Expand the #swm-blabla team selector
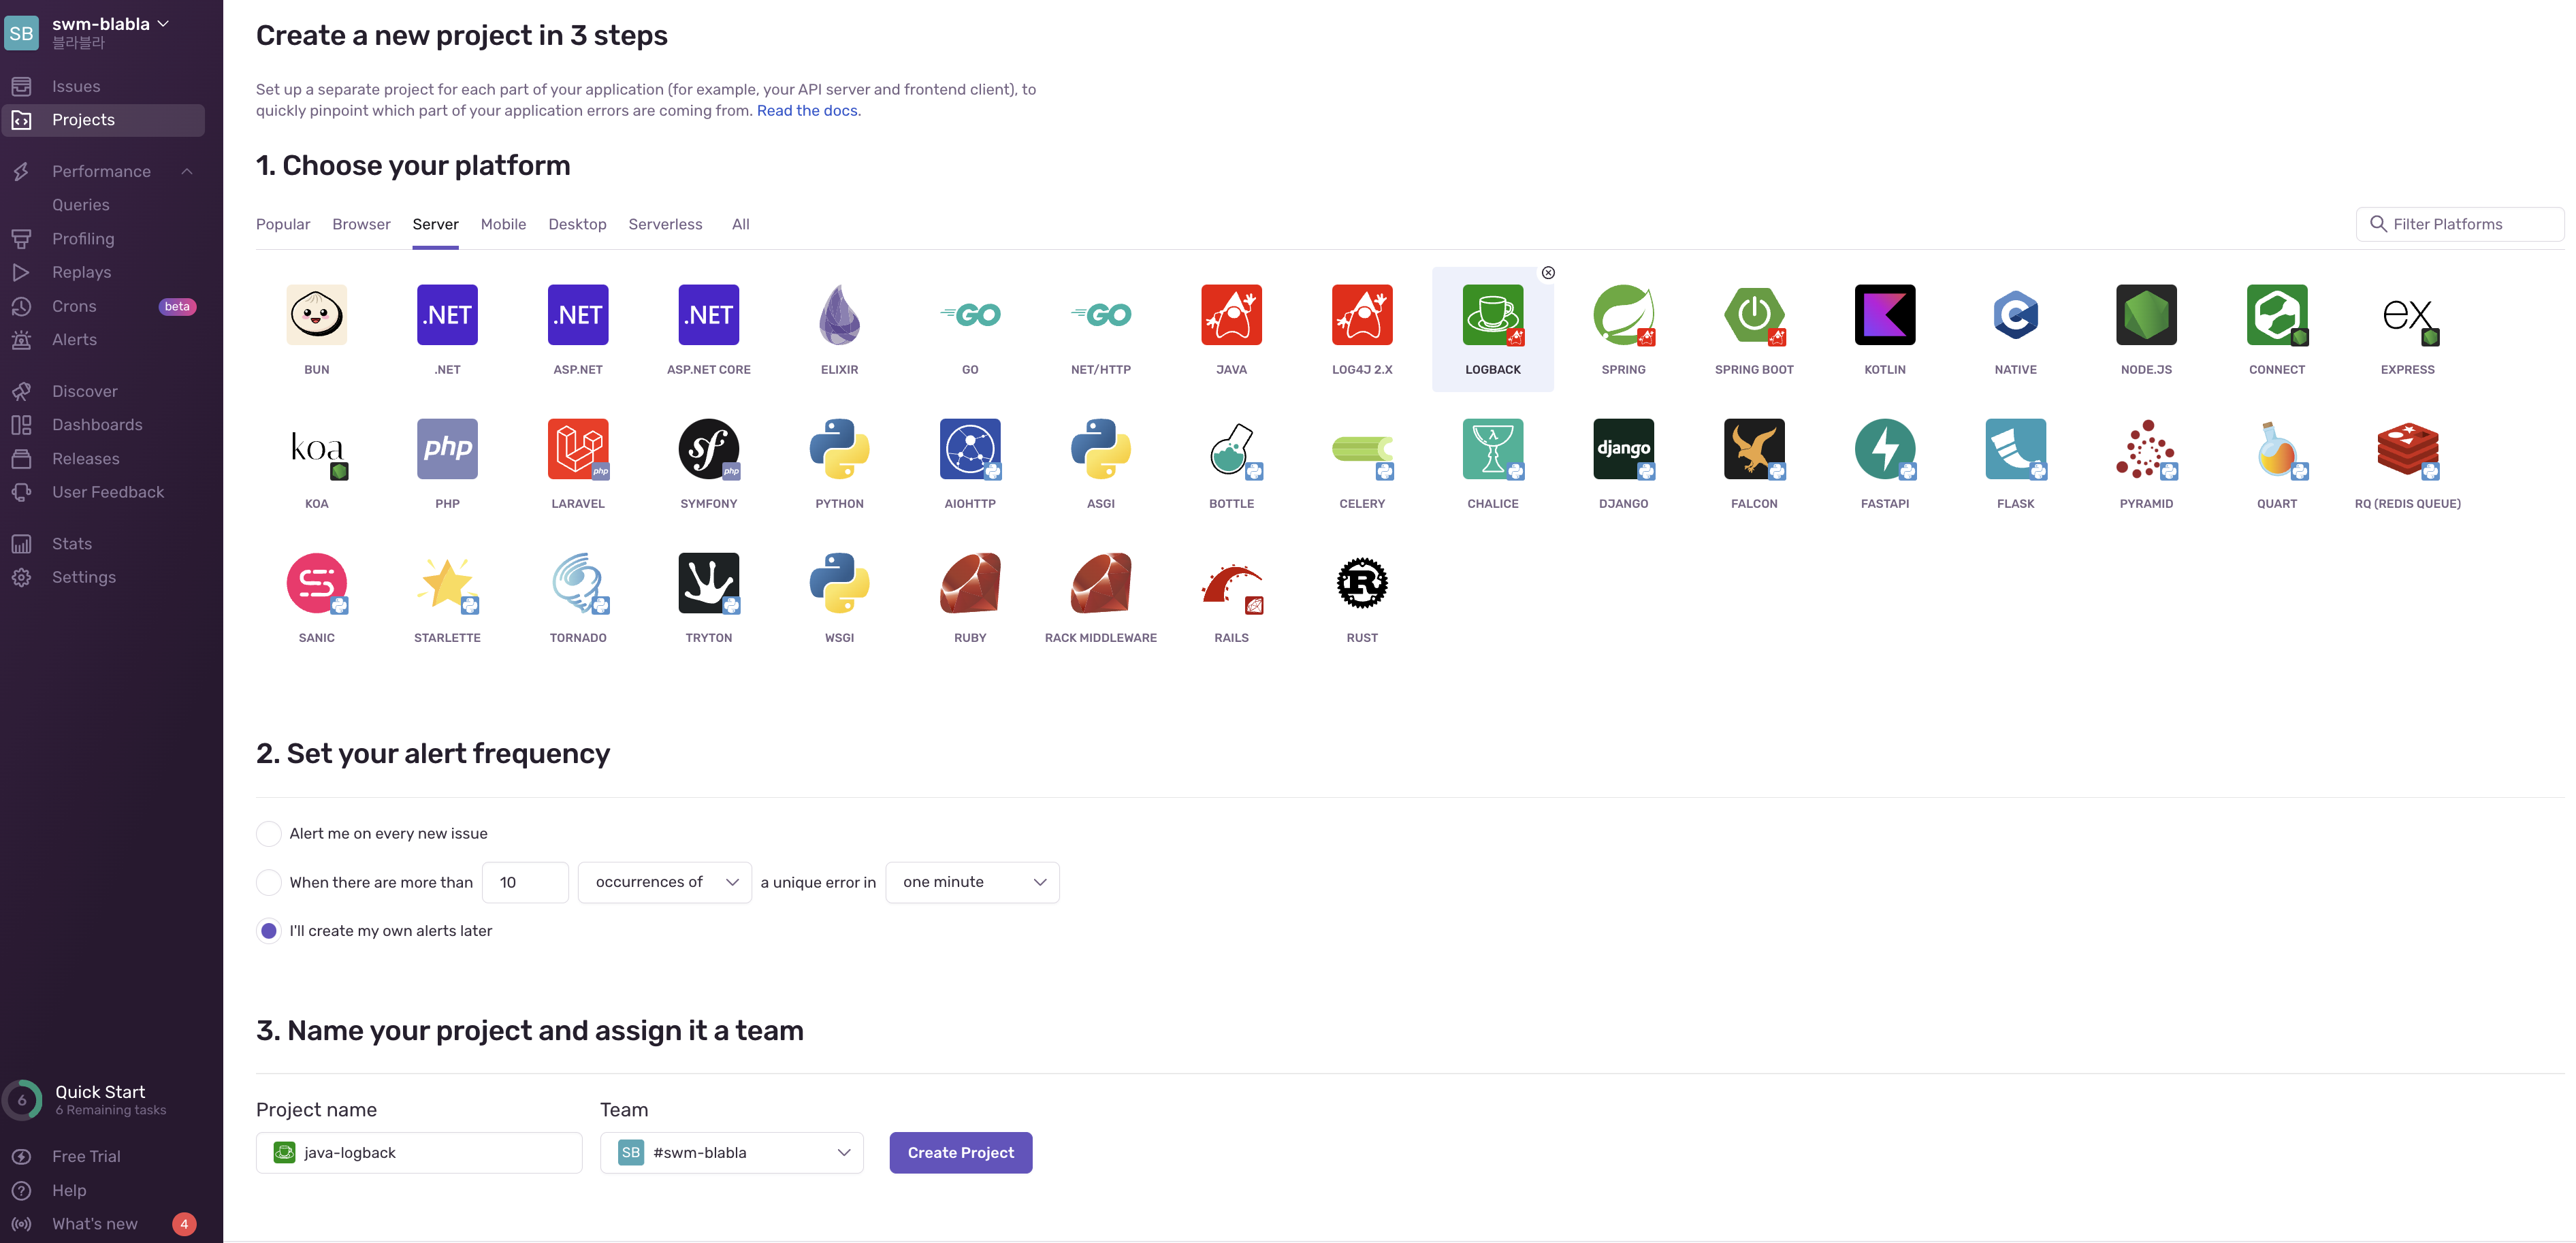The height and width of the screenshot is (1243, 2576). tap(732, 1153)
